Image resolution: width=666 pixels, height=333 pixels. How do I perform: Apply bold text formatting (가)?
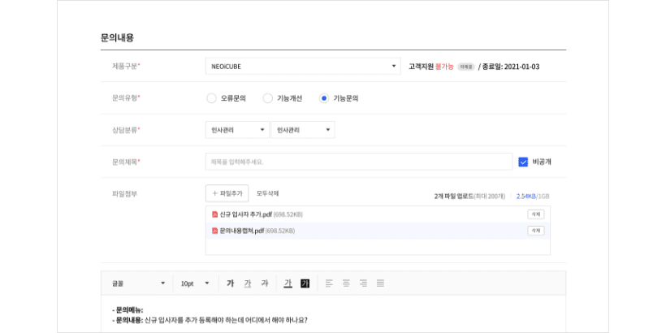pos(230,283)
